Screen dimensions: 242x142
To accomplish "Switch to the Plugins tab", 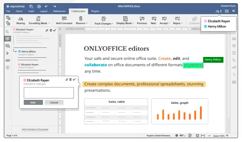I will 95,11.
